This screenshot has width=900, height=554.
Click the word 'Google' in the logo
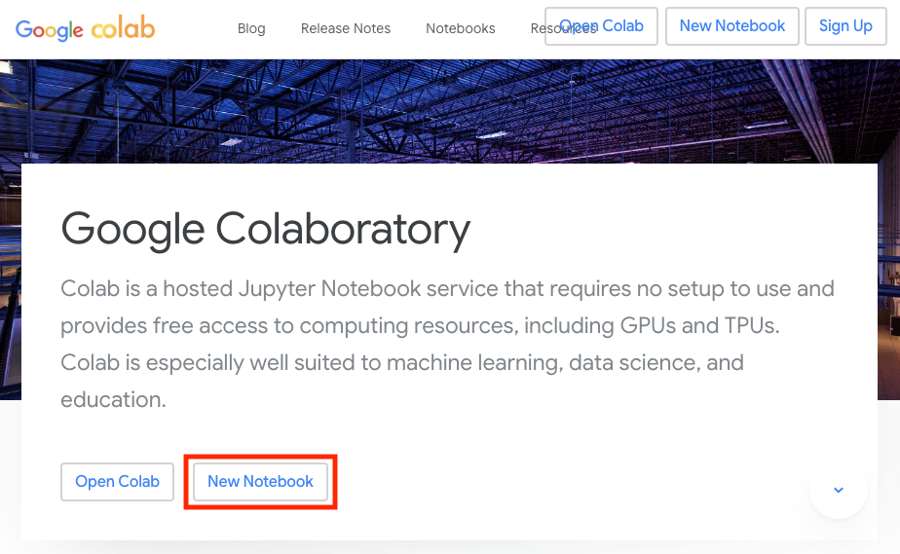click(50, 30)
